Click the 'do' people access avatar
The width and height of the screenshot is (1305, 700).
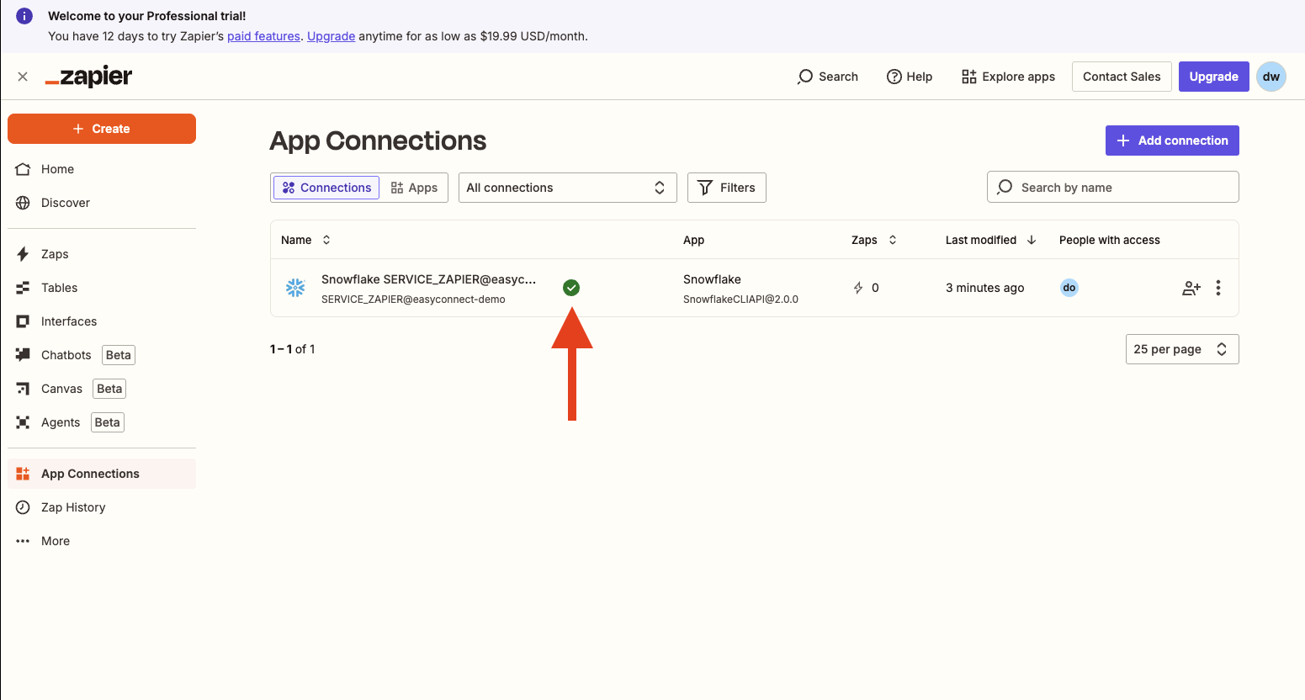1069,288
